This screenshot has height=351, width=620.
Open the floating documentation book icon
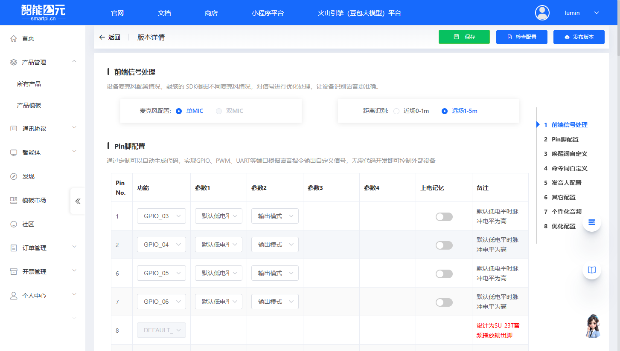591,270
